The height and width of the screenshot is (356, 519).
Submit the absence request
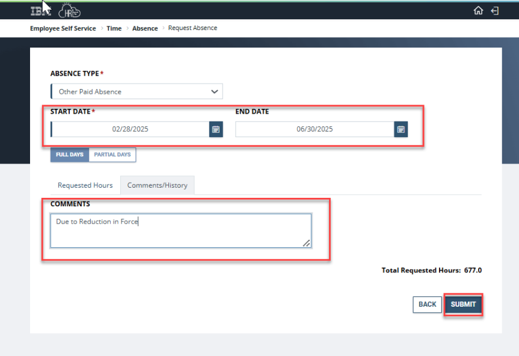pyautogui.click(x=463, y=304)
